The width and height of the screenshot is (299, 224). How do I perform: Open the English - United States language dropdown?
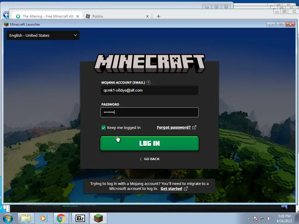point(43,35)
